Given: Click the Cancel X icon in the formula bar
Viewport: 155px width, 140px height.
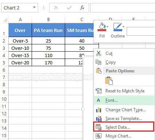Looking at the screenshot, I should click(56, 8).
